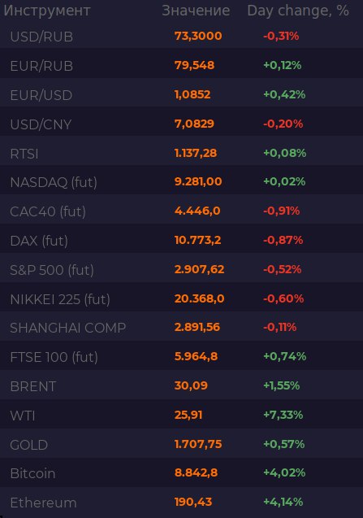Open WTI day change +7,33%

(x=283, y=415)
